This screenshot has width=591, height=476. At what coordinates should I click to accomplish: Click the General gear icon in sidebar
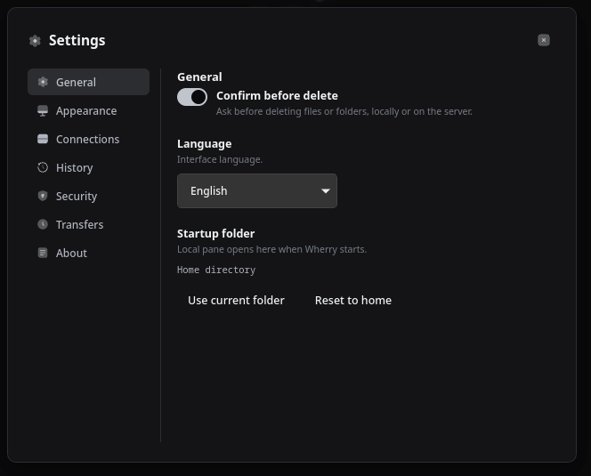43,82
